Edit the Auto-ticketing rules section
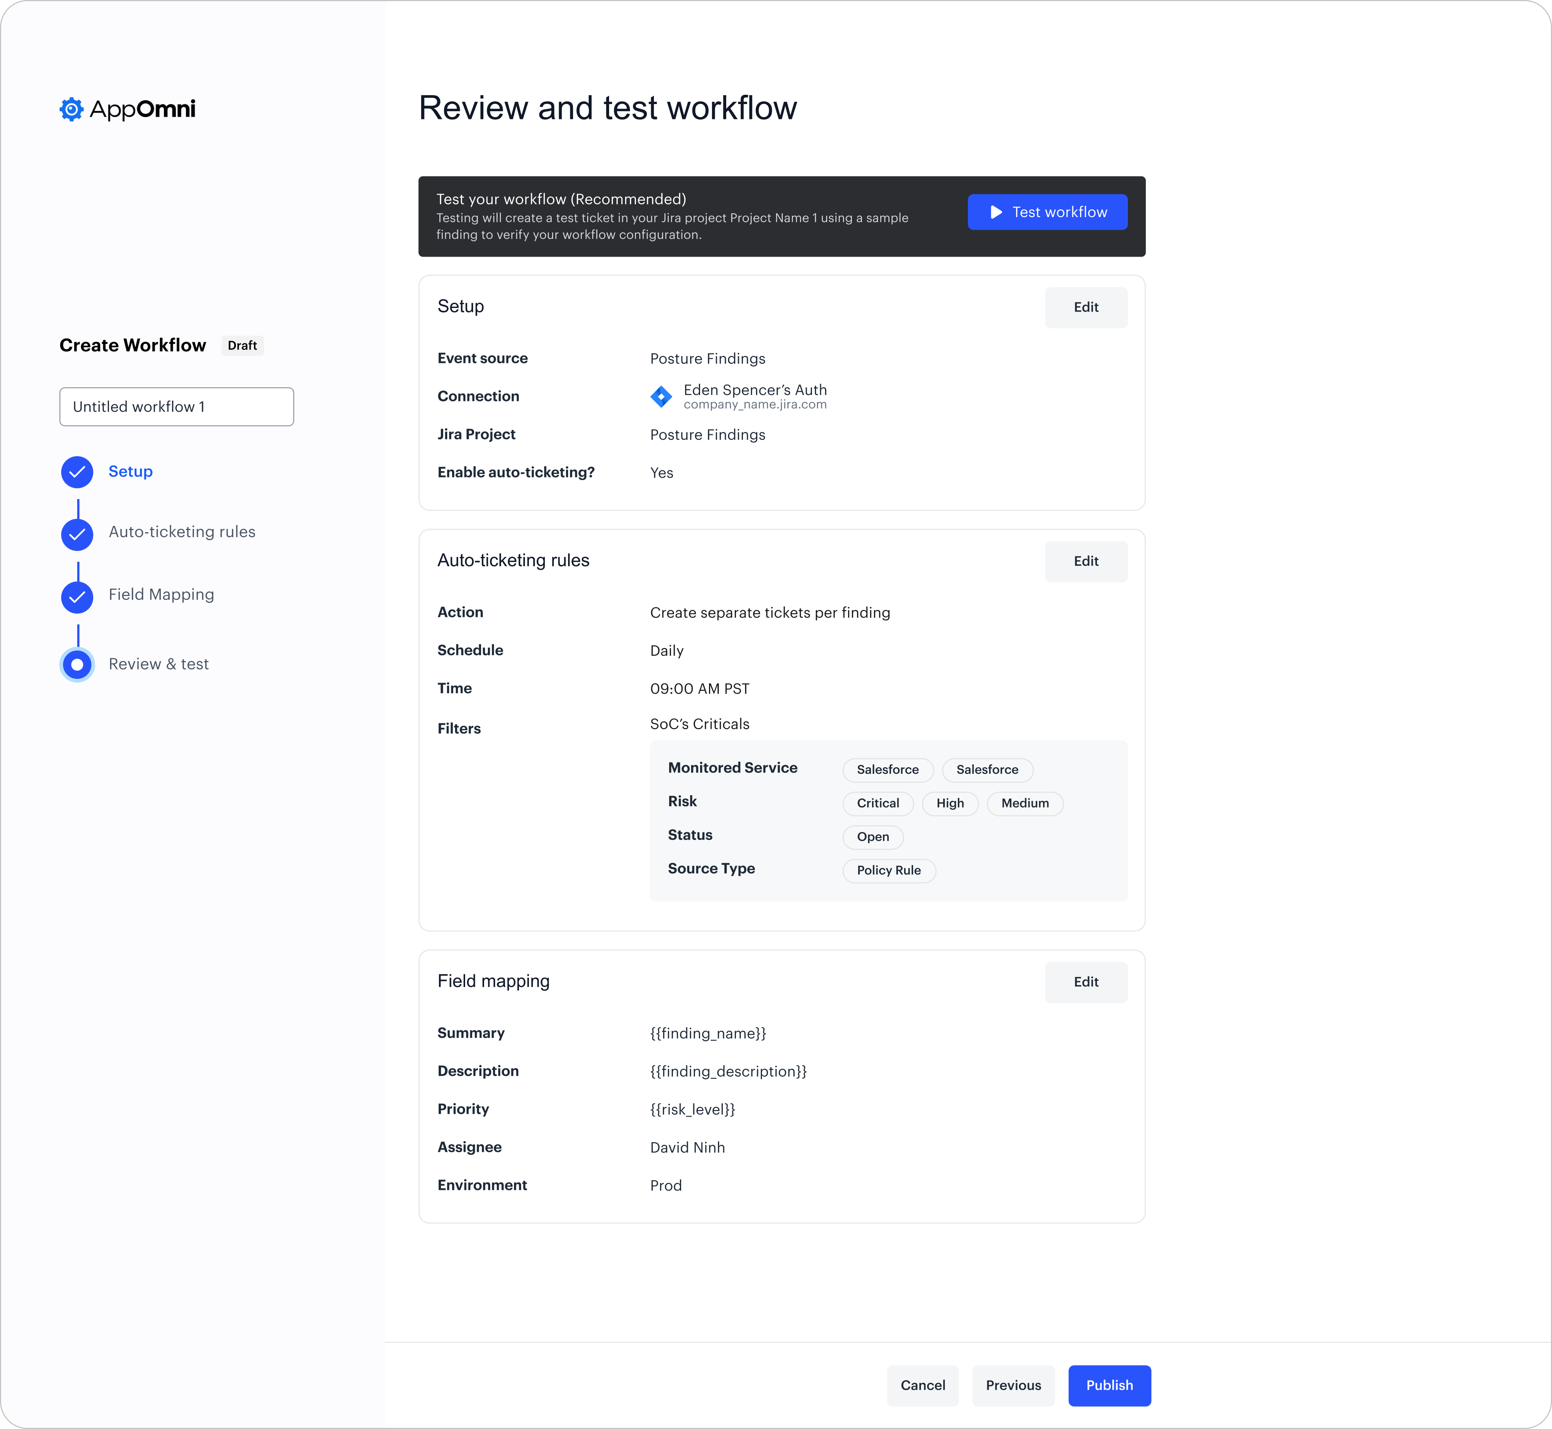Image resolution: width=1552 pixels, height=1429 pixels. click(1085, 561)
